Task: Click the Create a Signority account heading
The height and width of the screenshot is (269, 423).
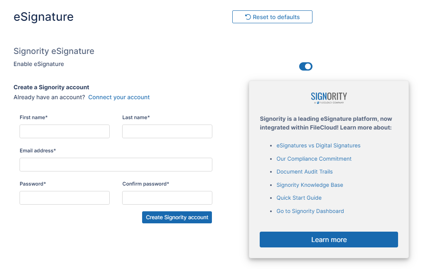Action: [52, 87]
